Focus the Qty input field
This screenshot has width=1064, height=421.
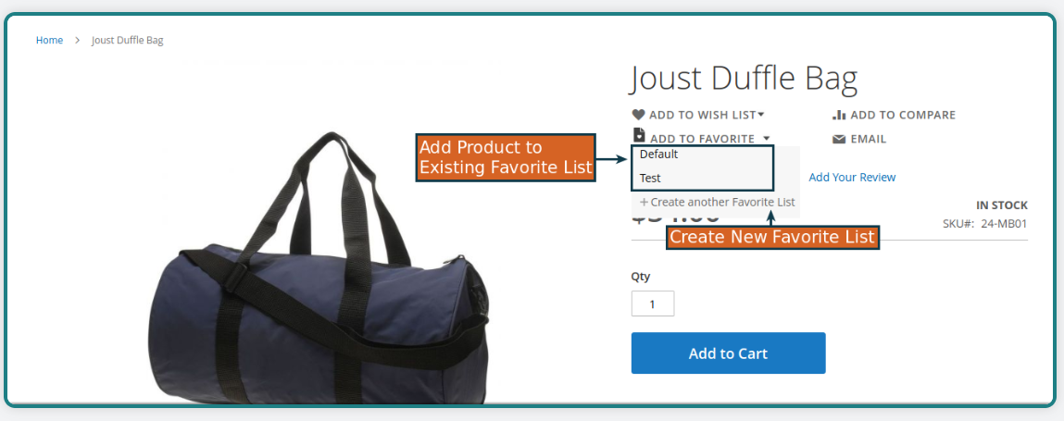tap(653, 303)
